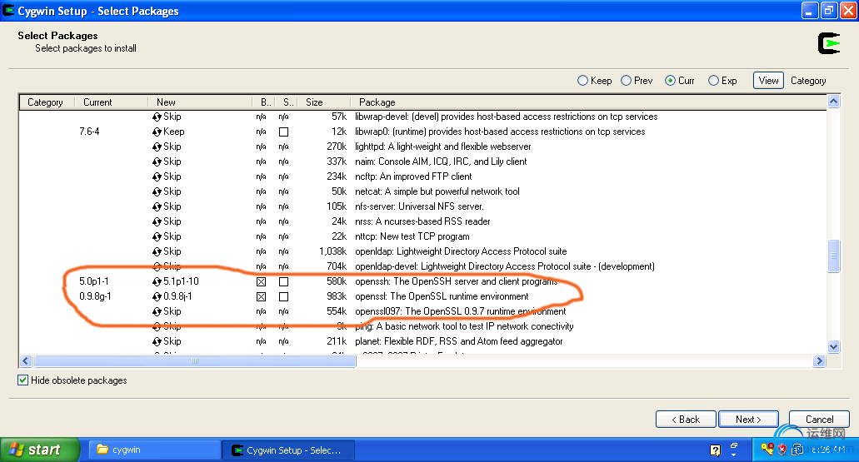
Task: Click the New column header
Action: pyautogui.click(x=200, y=102)
